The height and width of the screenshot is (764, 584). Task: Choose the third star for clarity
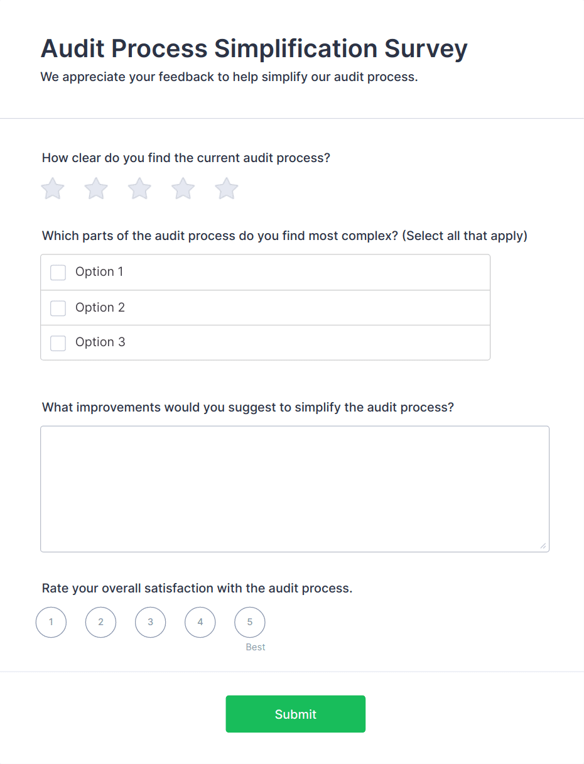[139, 188]
